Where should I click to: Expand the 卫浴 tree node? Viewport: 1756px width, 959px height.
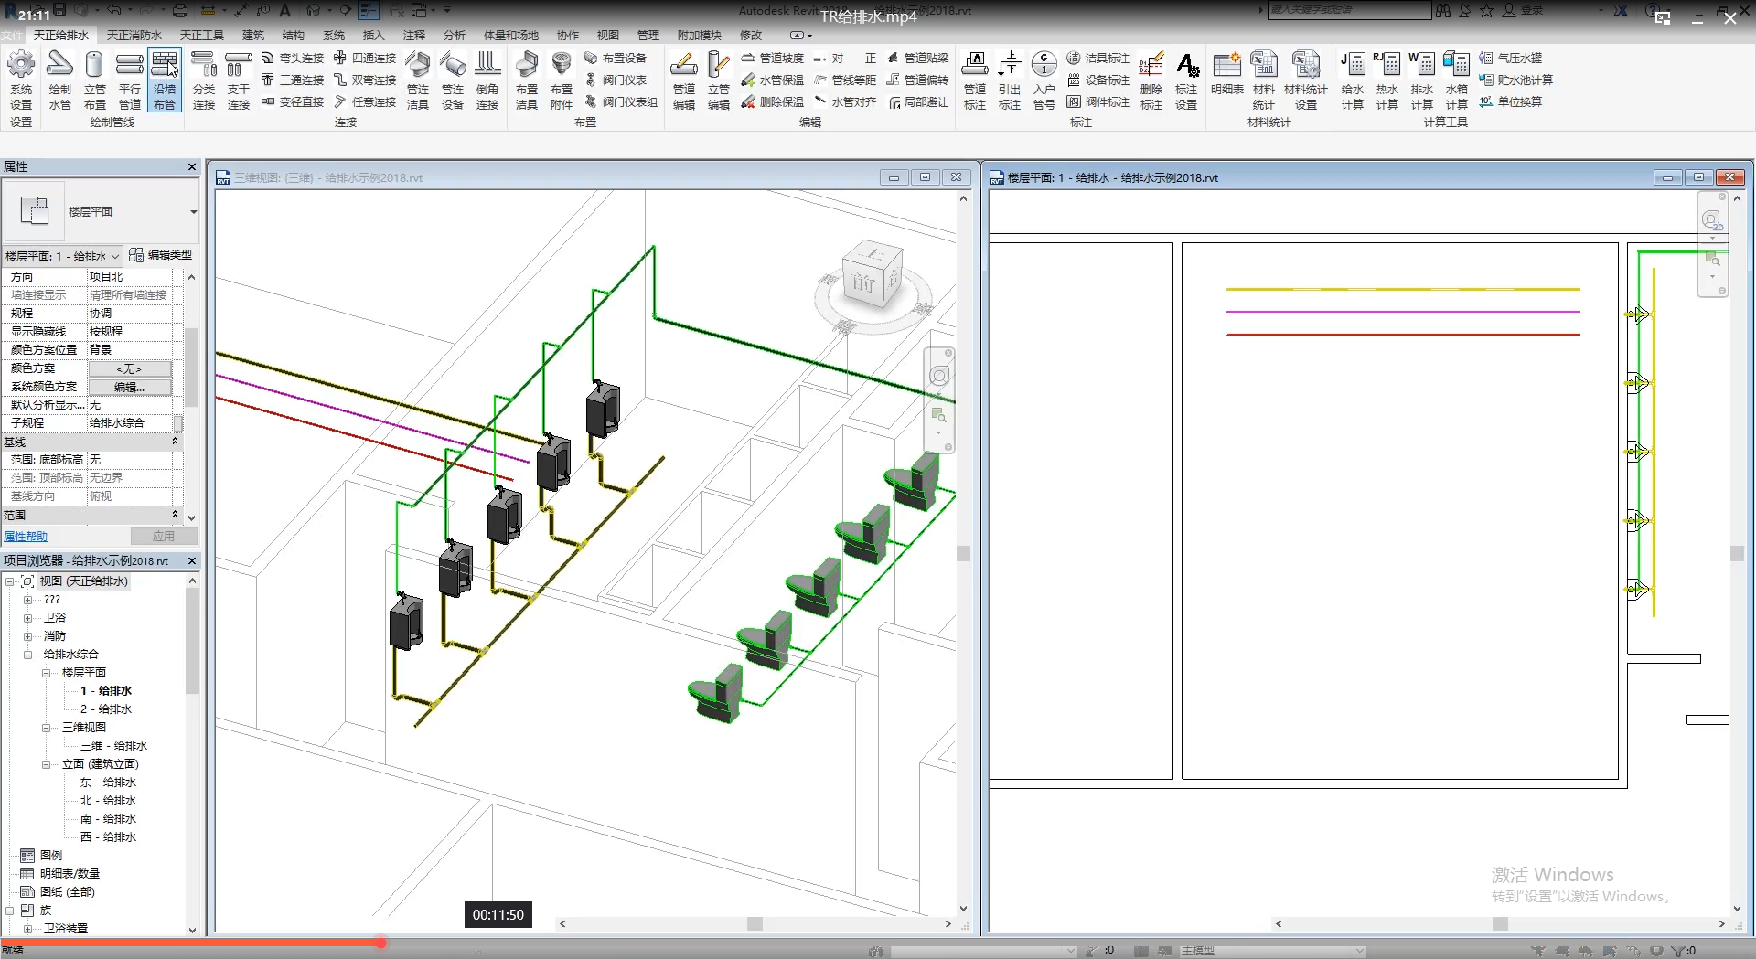click(27, 618)
